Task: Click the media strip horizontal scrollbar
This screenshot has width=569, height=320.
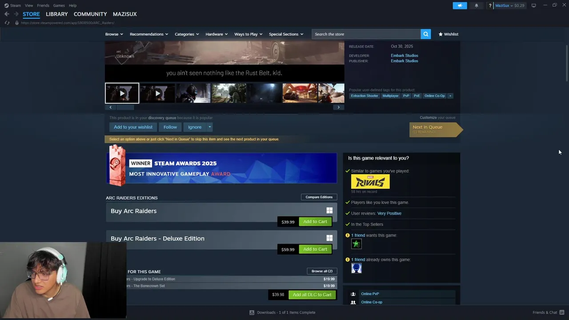Action: click(x=125, y=107)
